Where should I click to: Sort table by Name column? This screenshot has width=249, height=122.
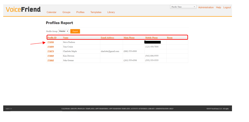66,38
